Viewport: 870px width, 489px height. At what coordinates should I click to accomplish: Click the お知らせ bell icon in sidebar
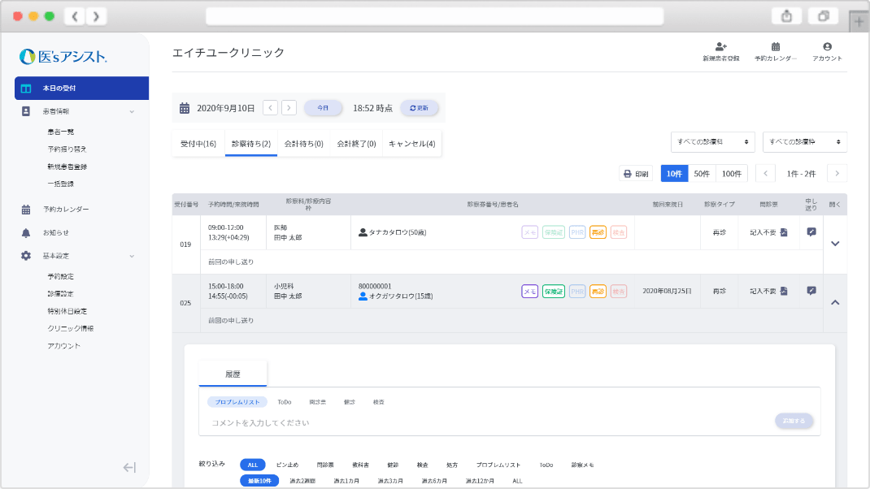click(x=26, y=232)
